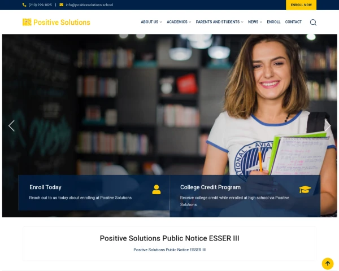Click the graduation cap icon
Viewport: 339px width, 271px height.
pos(305,189)
